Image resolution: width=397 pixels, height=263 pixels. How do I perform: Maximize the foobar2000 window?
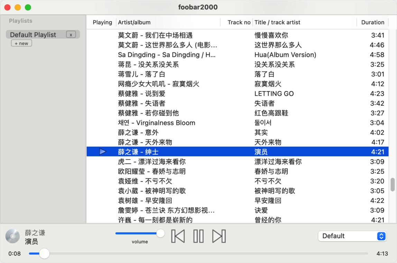[28, 7]
